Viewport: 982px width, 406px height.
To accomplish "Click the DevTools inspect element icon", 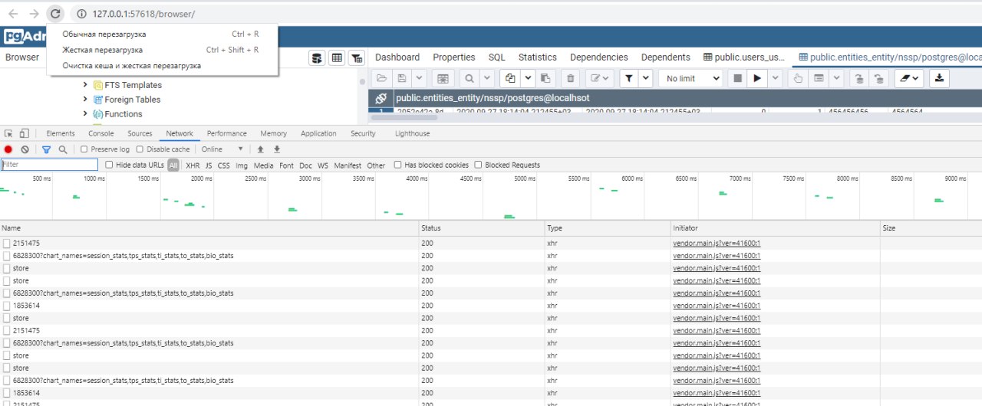I will click(x=9, y=133).
